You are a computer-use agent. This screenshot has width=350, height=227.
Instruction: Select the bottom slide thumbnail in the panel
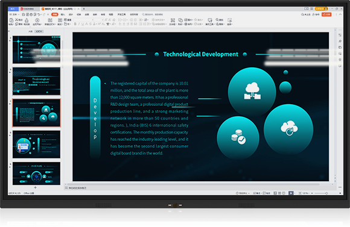point(36,173)
